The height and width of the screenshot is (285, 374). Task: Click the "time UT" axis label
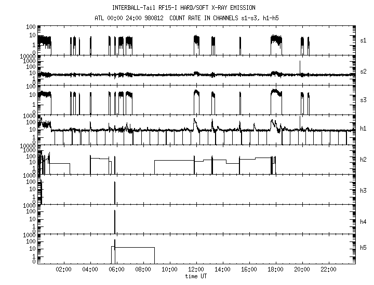coord(196,277)
